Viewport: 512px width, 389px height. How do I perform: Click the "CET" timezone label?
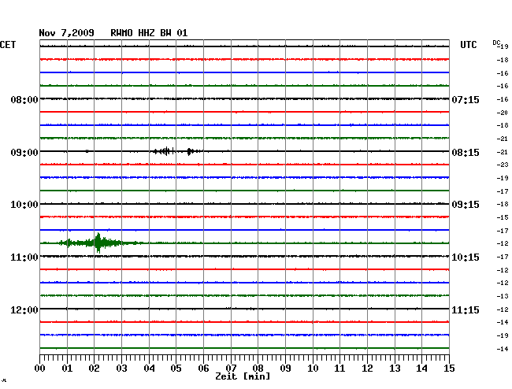[x=8, y=45]
